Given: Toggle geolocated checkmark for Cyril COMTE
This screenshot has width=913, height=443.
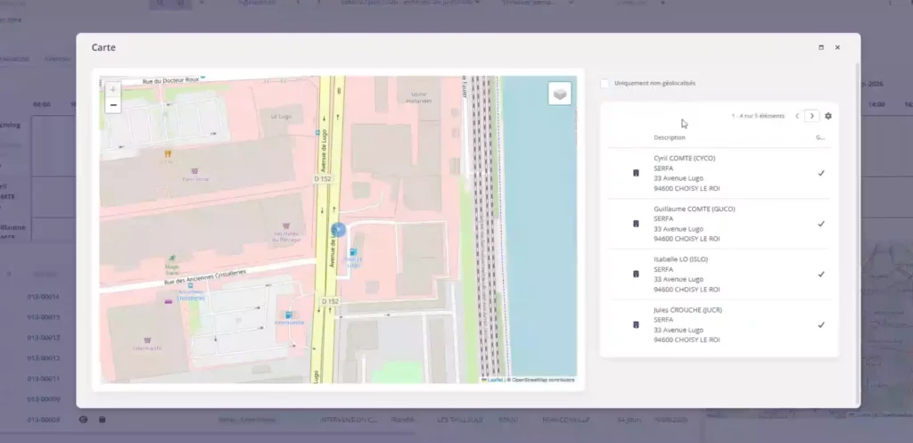Looking at the screenshot, I should pos(821,173).
